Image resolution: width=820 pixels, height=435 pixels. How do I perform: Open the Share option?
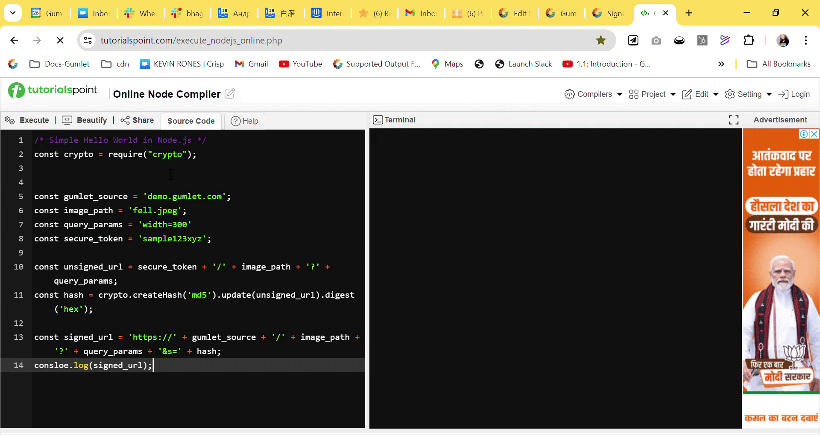[x=137, y=120]
